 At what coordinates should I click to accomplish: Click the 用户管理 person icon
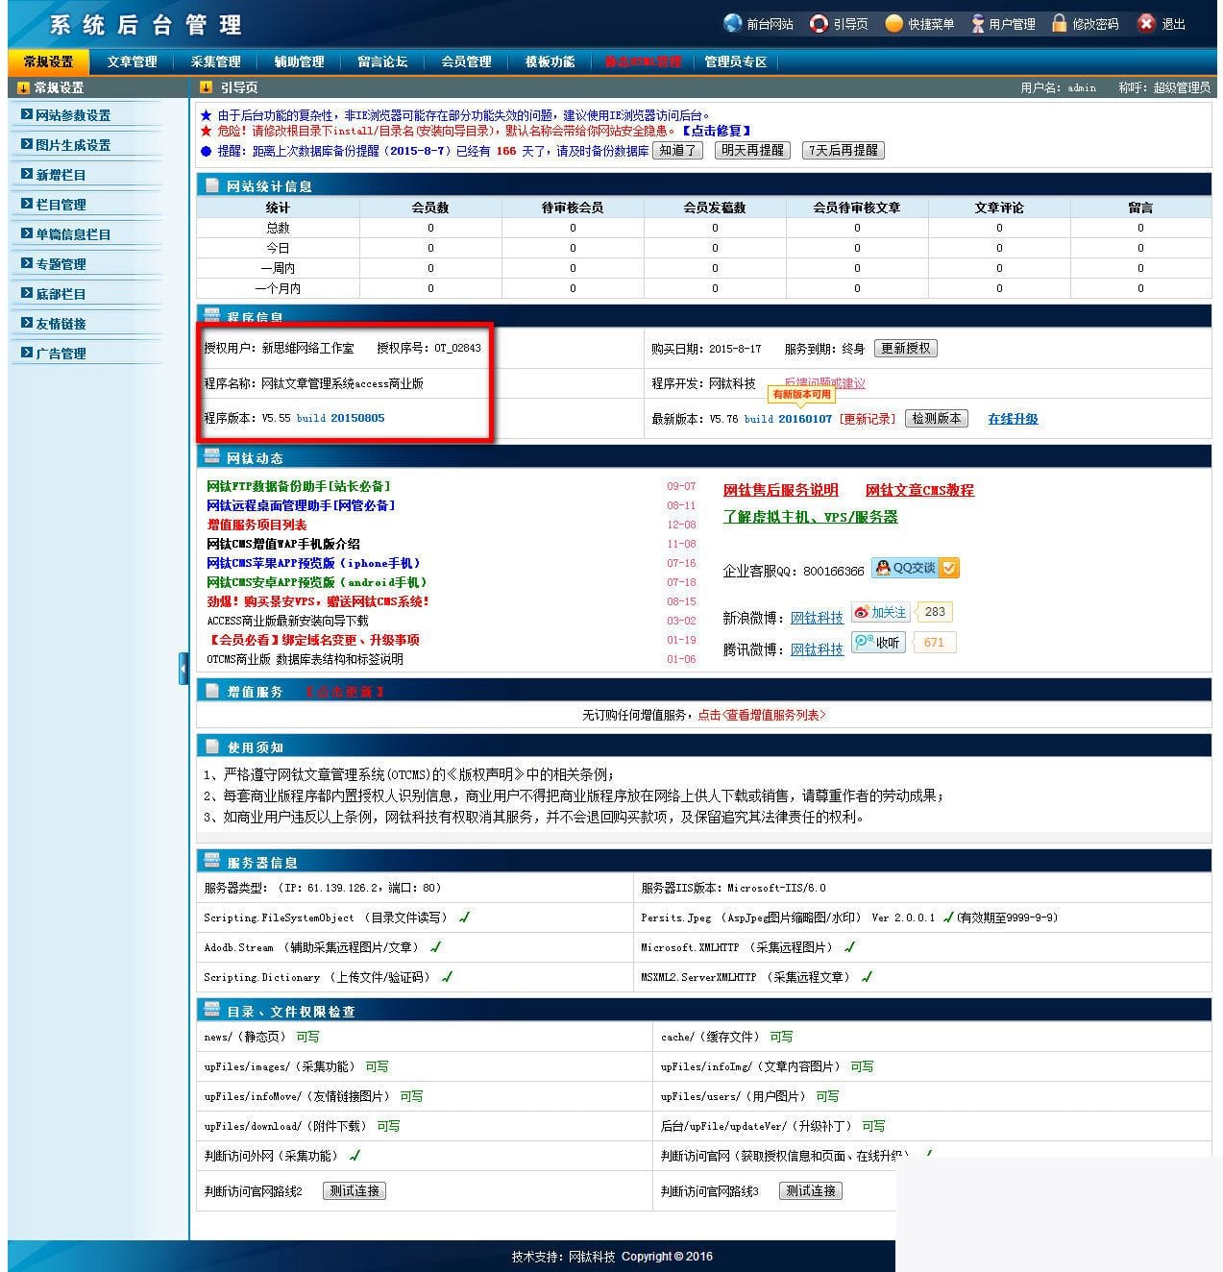click(977, 23)
